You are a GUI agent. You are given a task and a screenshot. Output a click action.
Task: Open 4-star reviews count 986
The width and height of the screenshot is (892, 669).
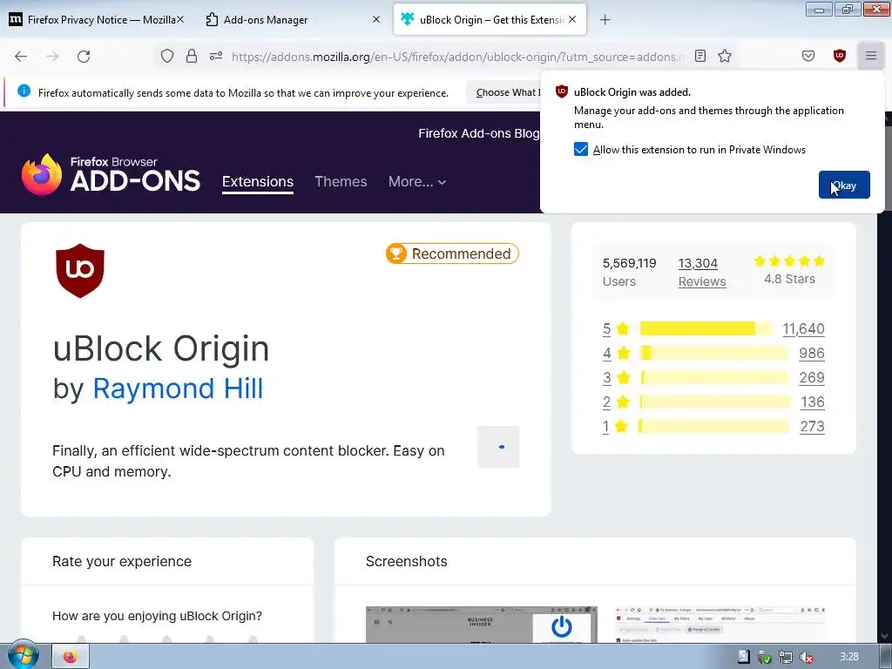[811, 354]
